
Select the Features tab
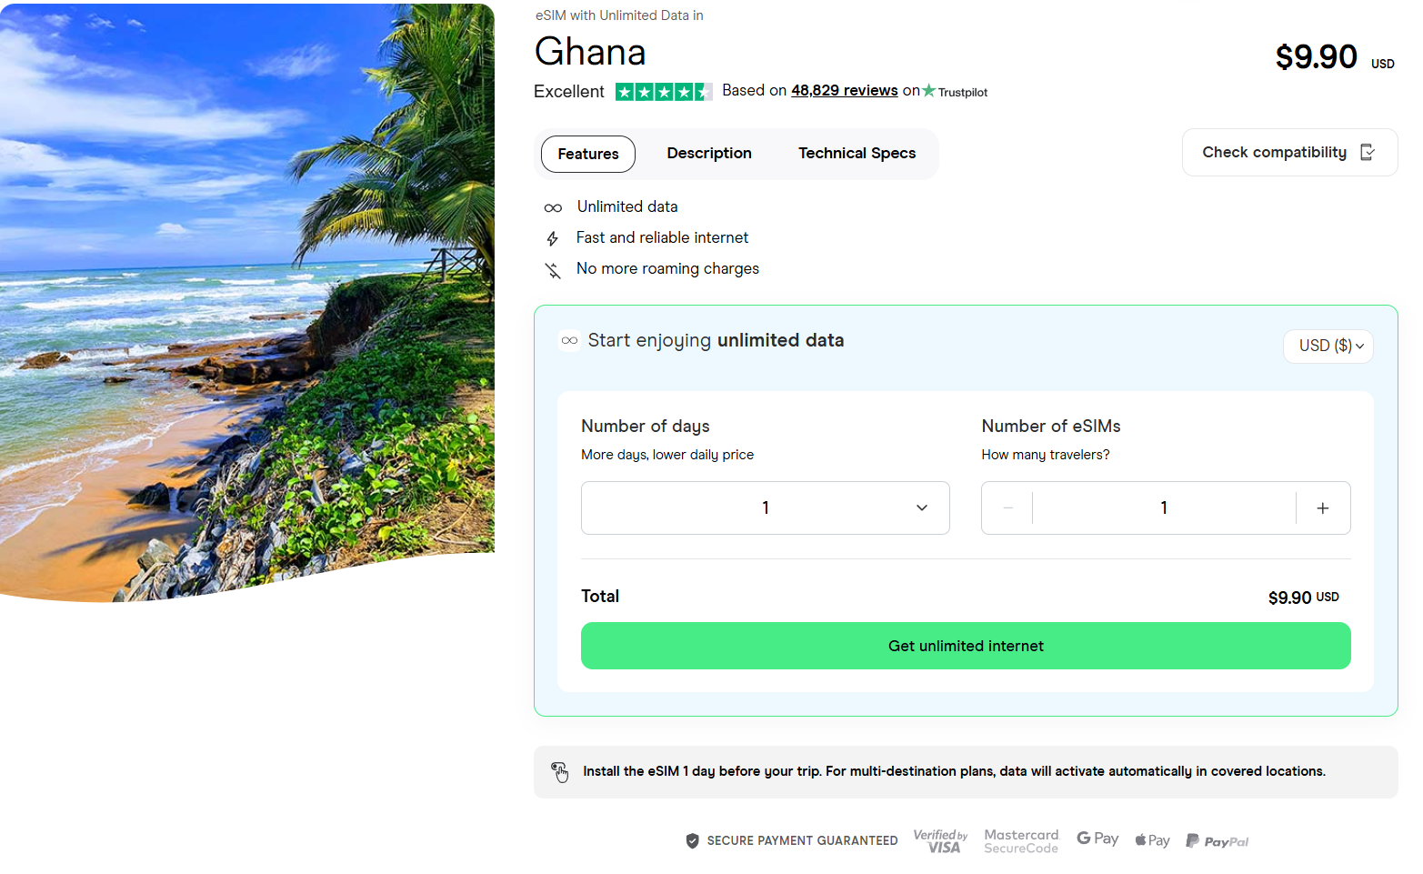tap(587, 154)
